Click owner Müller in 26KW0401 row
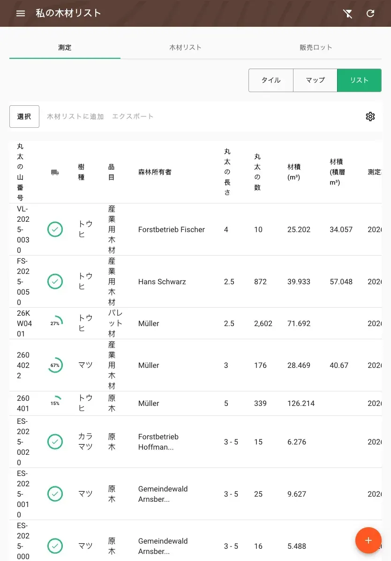The height and width of the screenshot is (561, 391). click(x=149, y=324)
